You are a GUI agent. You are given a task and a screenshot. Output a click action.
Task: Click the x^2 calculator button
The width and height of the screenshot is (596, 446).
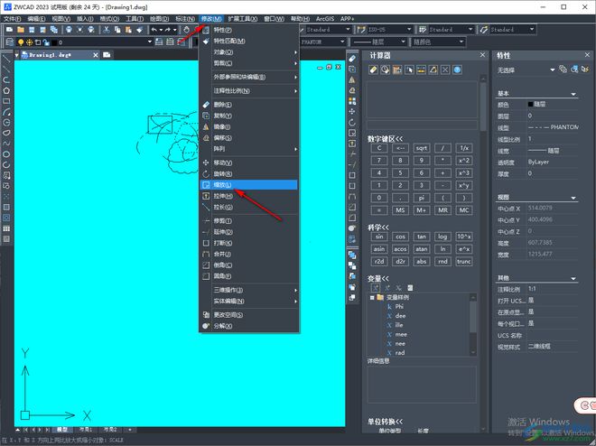[464, 161]
